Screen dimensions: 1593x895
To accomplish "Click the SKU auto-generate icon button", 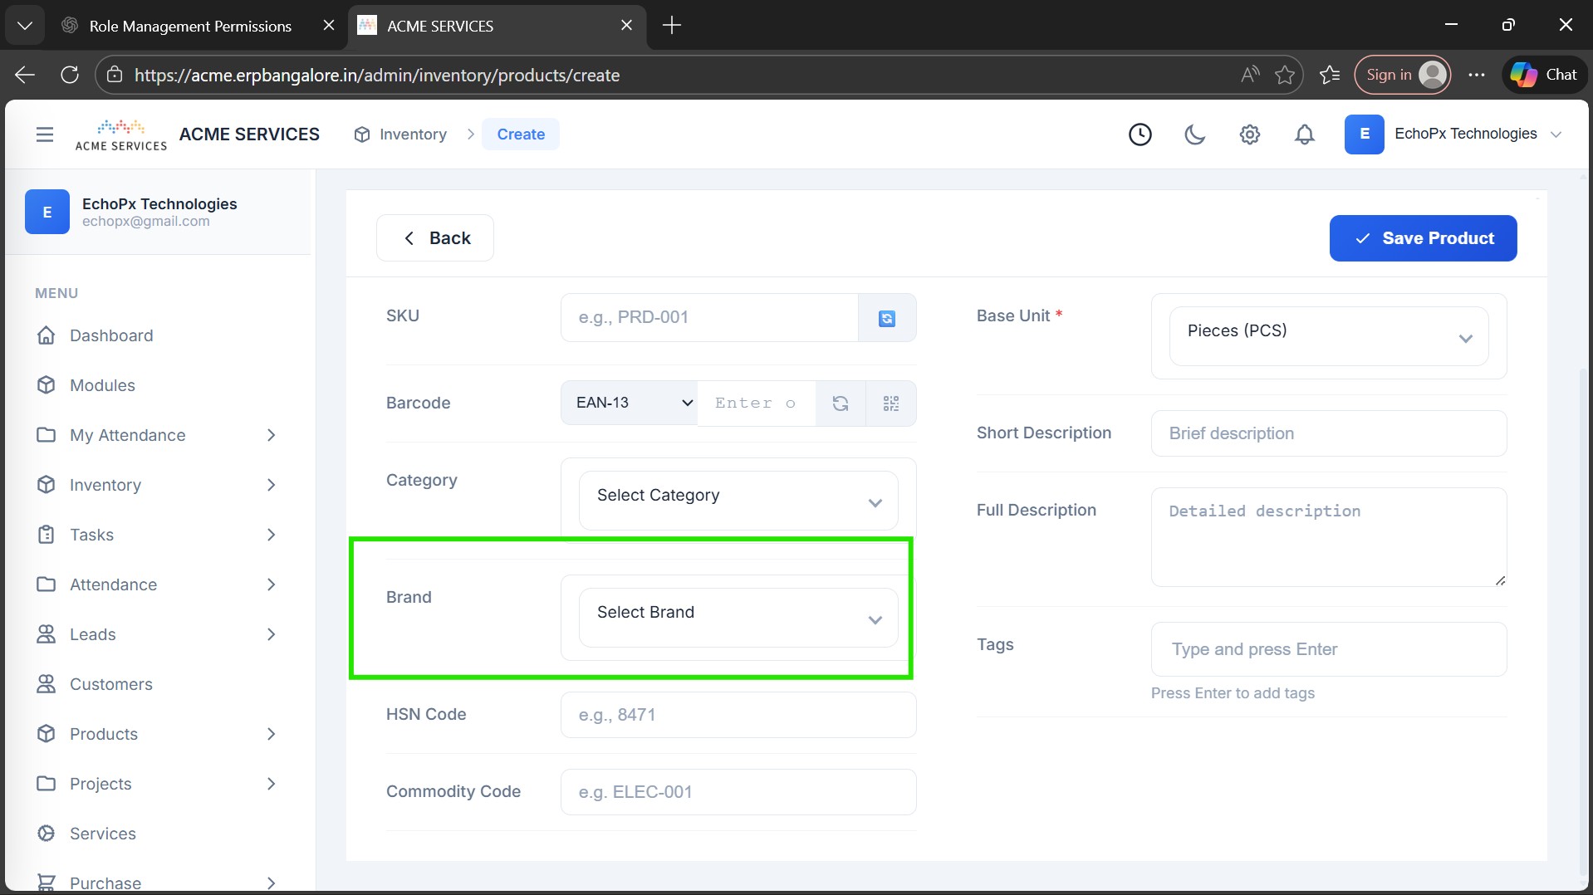I will pyautogui.click(x=886, y=318).
